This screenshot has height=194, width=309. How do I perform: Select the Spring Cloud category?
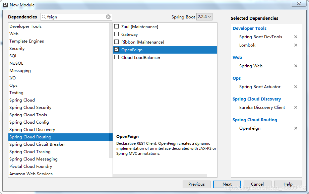59,100
